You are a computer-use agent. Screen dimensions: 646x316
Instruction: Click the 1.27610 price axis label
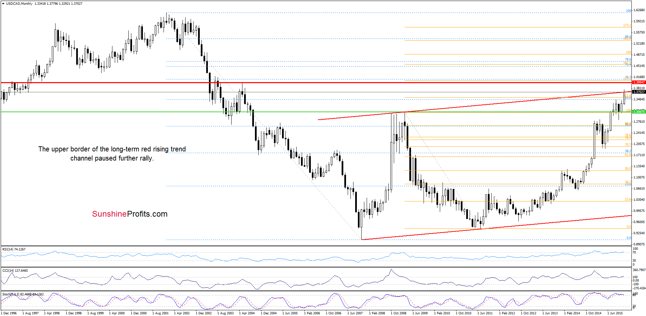tap(639, 122)
